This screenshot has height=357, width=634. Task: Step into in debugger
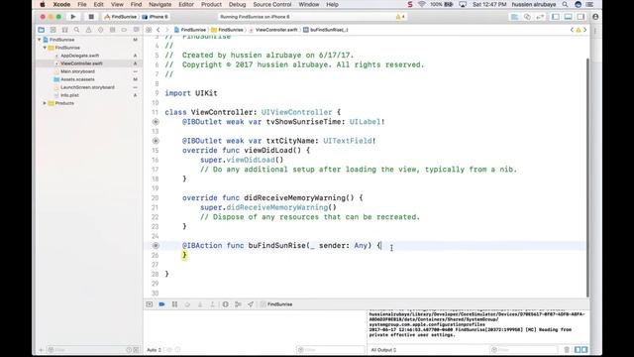point(200,304)
